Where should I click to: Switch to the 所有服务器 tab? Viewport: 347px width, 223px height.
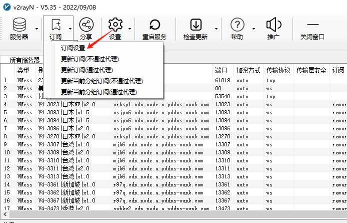24,60
